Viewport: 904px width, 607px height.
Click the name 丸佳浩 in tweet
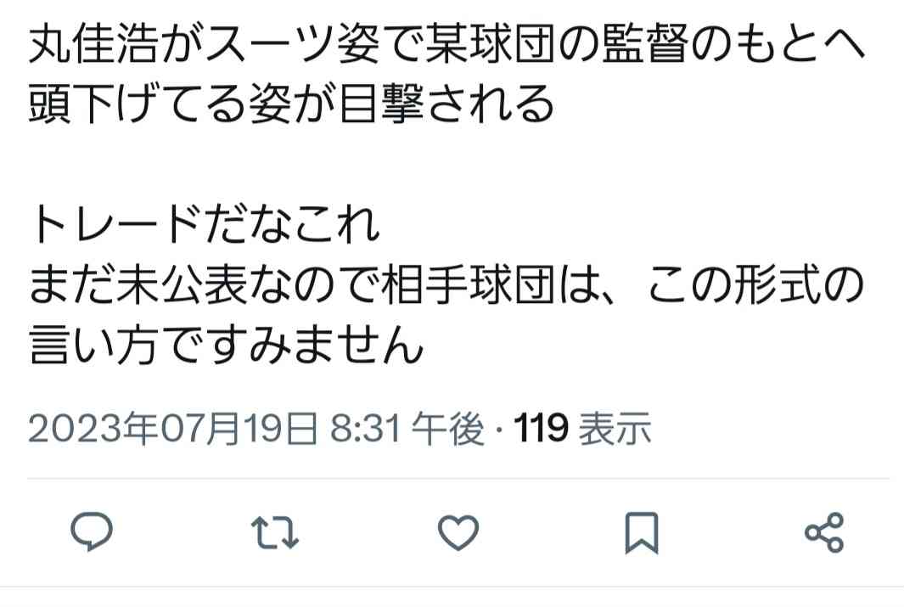coord(93,44)
